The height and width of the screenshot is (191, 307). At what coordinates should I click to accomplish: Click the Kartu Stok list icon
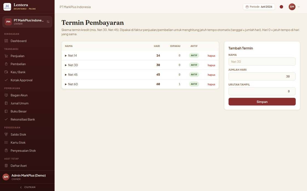click(x=6, y=142)
